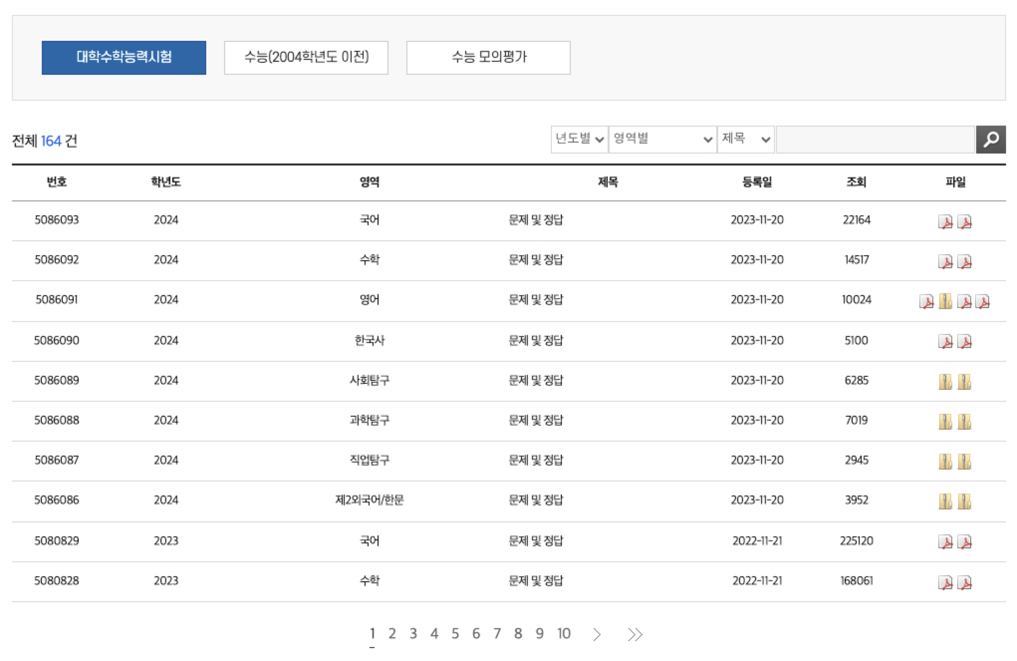The image size is (1017, 661).
Task: Download last PDF in 영어 row
Action: click(x=983, y=301)
